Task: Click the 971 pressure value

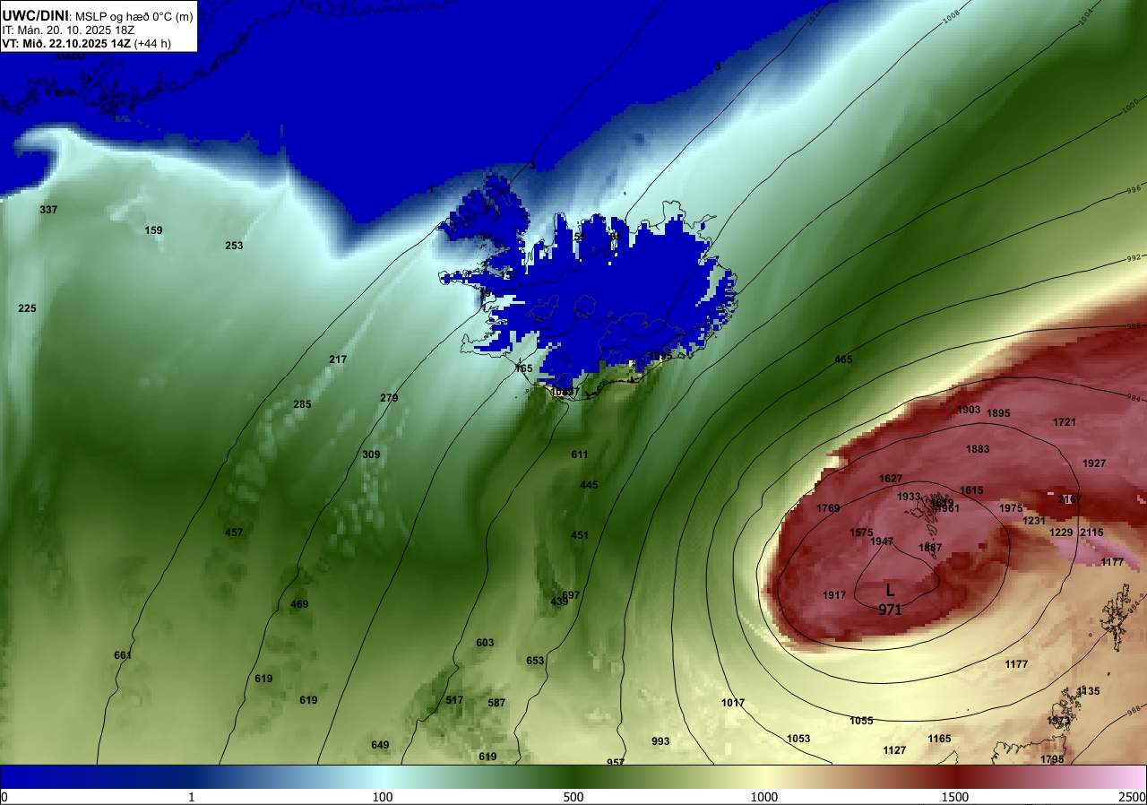Action: click(x=890, y=610)
